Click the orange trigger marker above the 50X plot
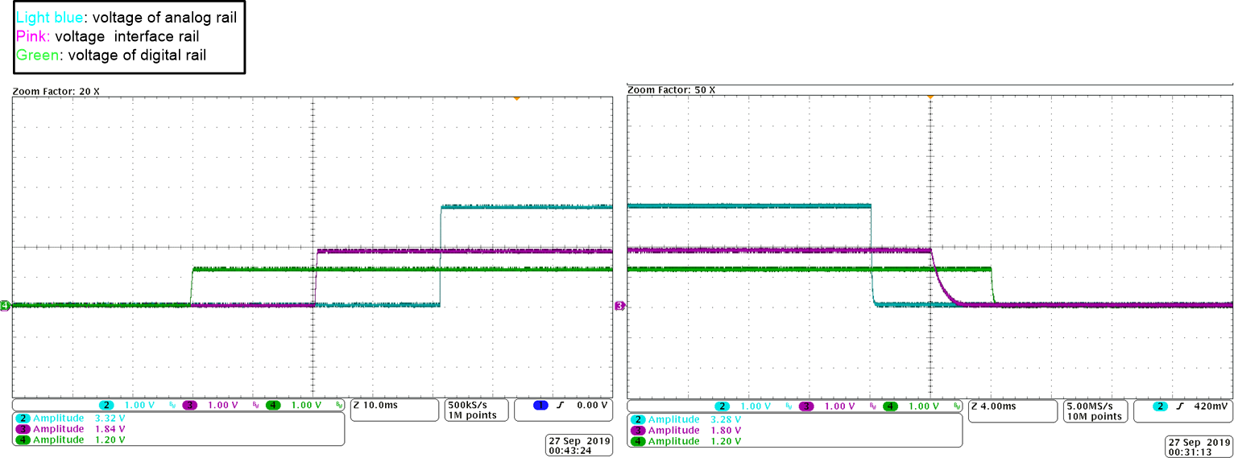 tap(930, 97)
